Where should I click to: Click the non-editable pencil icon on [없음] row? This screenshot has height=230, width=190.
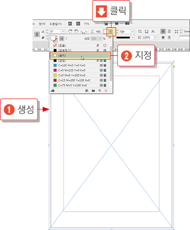point(98,46)
